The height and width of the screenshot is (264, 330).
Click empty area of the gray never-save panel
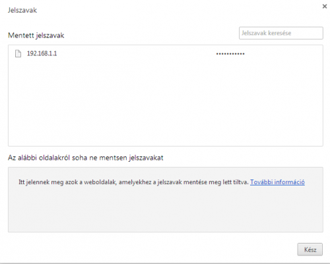pos(166,211)
